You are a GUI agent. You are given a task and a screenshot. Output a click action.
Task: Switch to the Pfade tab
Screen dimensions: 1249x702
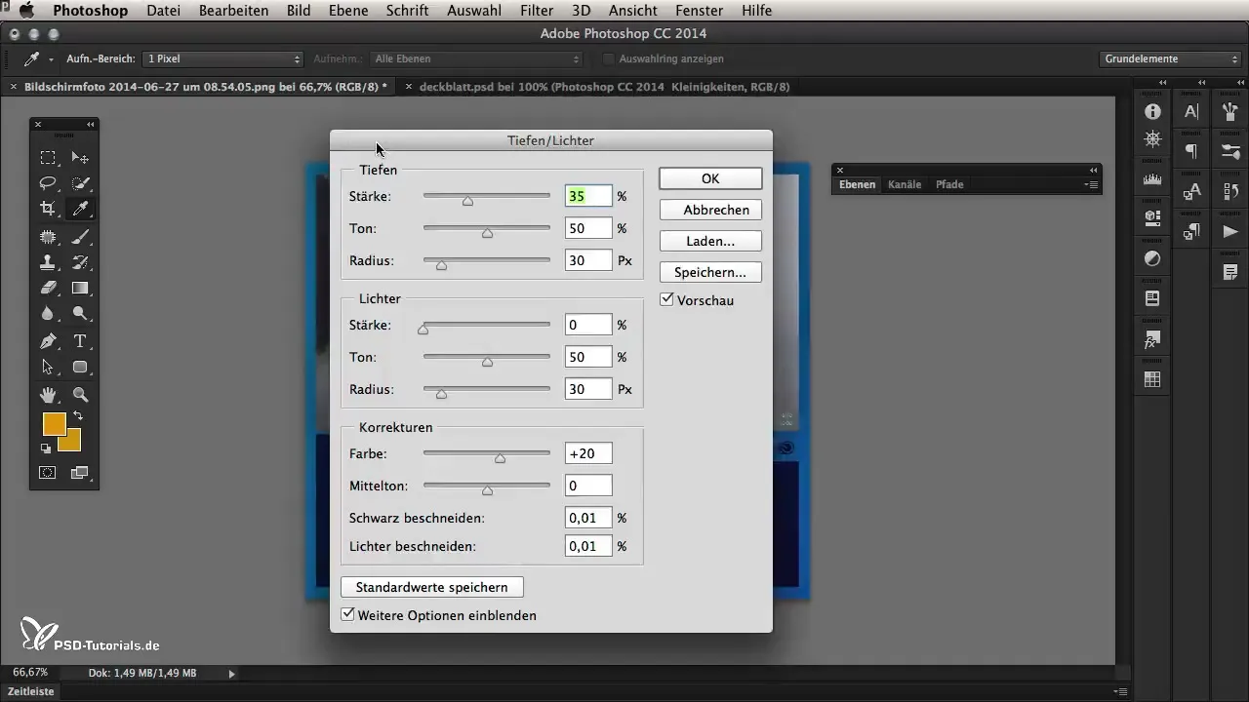pos(948,184)
